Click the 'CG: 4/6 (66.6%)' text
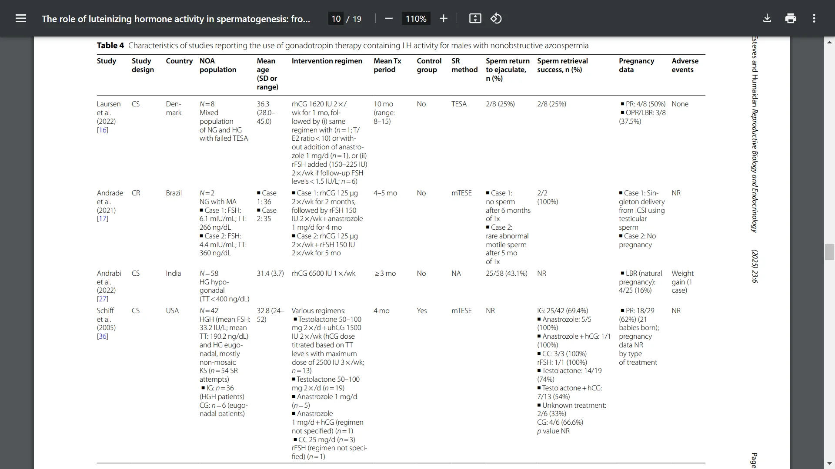The image size is (835, 469). (x=560, y=422)
